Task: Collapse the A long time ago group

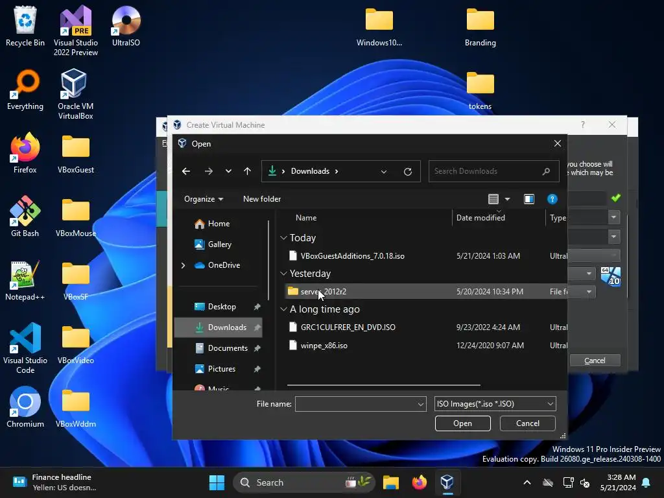Action: point(284,309)
